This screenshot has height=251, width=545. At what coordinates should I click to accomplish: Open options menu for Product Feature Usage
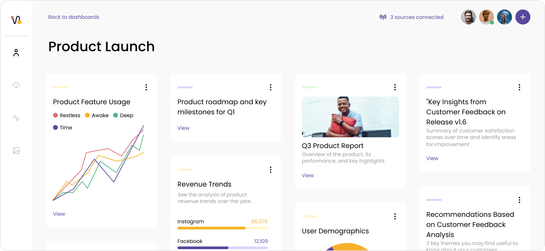pyautogui.click(x=146, y=87)
